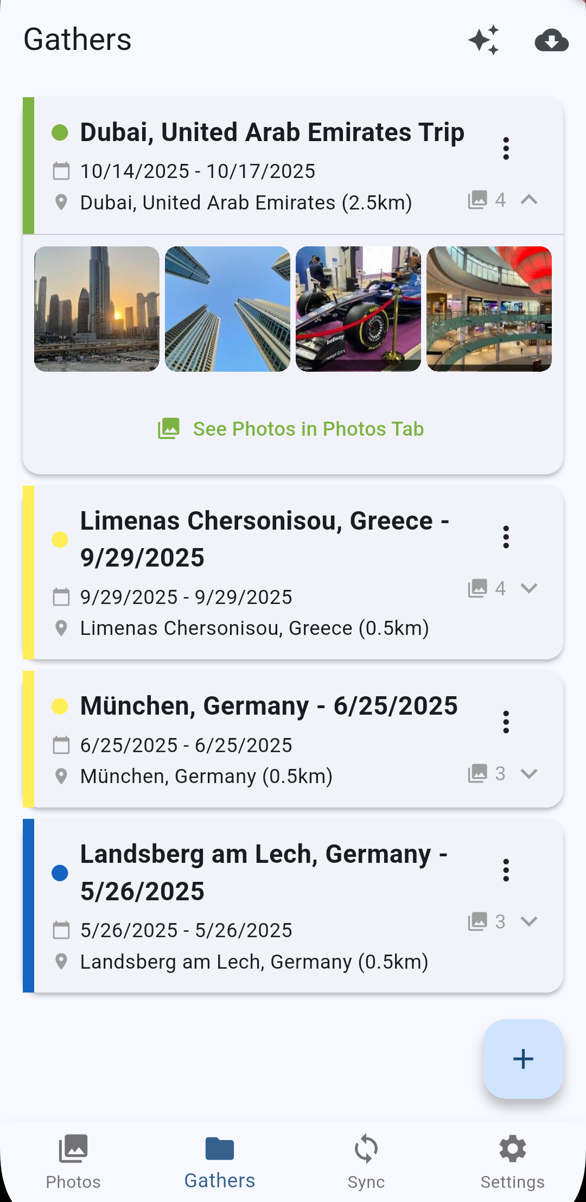The width and height of the screenshot is (586, 1202).
Task: Open München gather three-dot menu
Action: coord(506,722)
